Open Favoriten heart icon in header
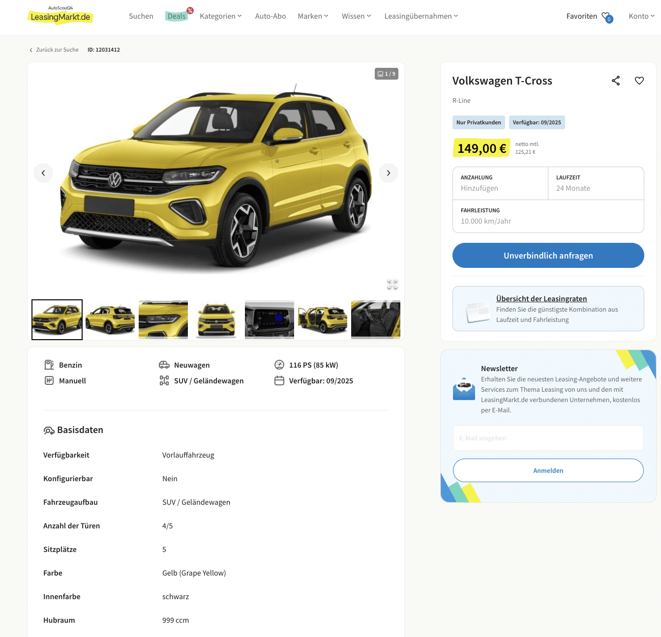661x637 pixels. coord(607,17)
